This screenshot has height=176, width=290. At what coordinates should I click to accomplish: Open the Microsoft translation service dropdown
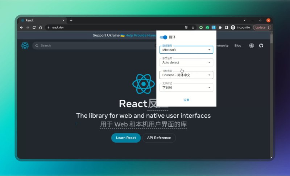point(186,50)
